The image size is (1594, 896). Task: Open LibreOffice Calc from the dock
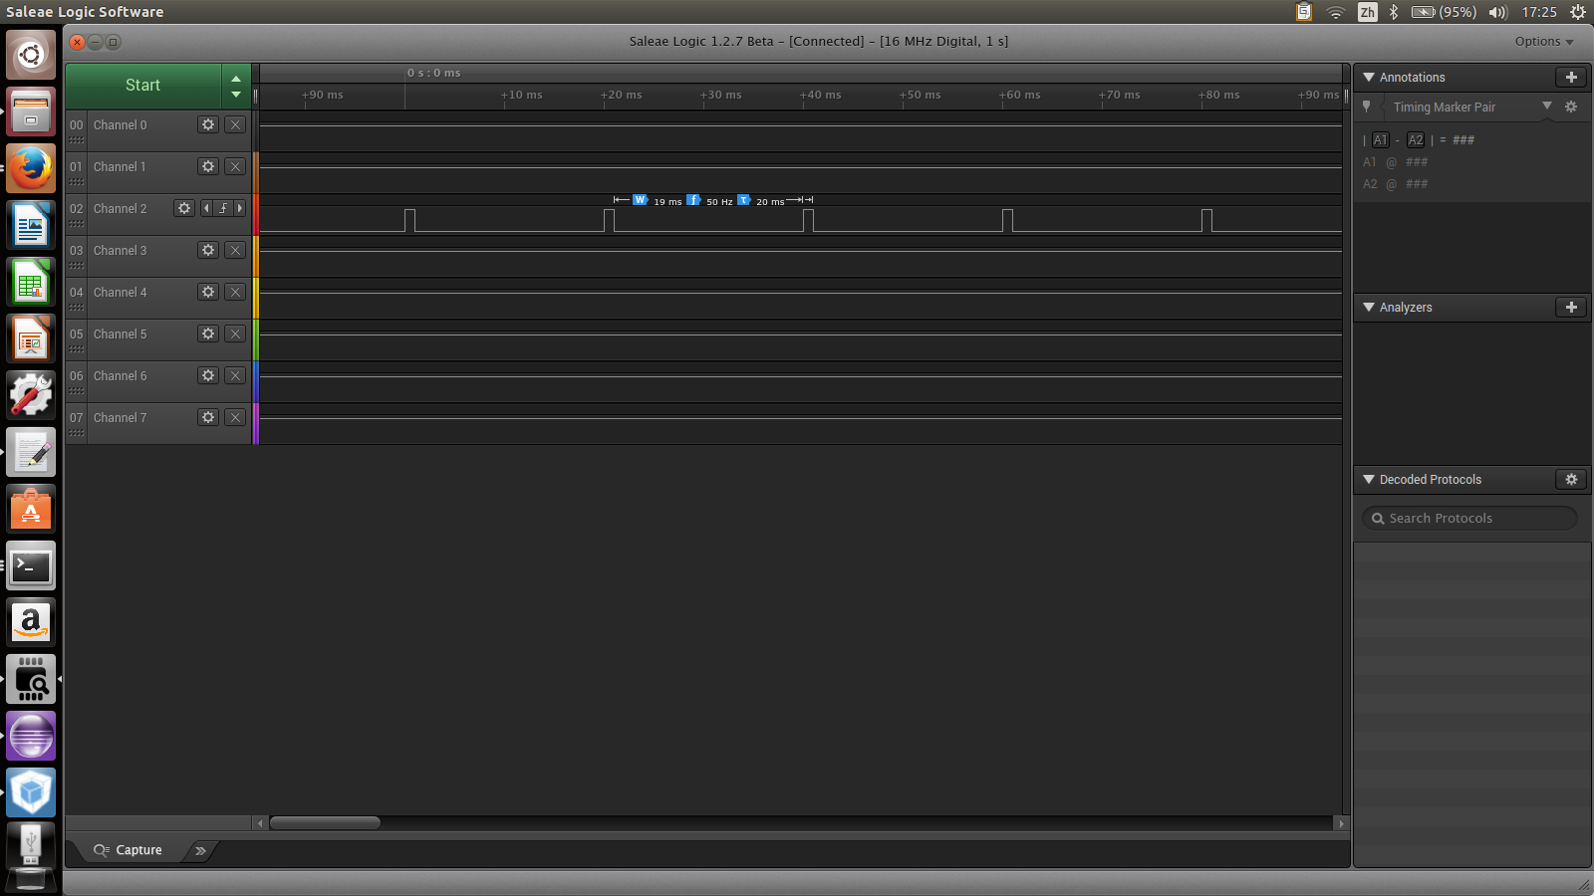(x=31, y=282)
